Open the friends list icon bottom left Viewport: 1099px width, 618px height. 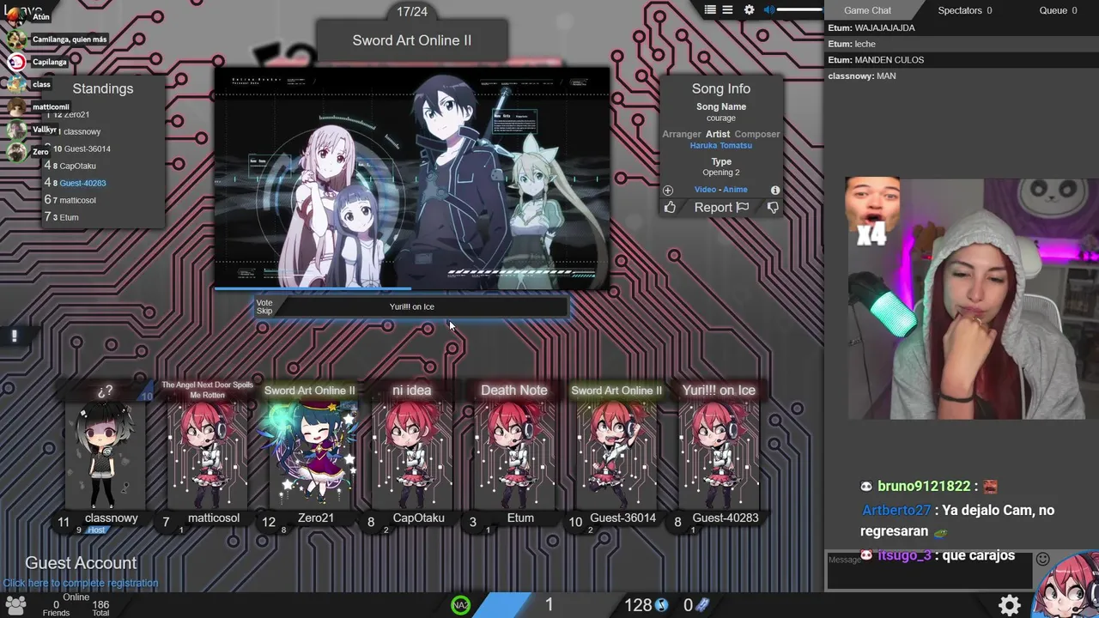coord(15,604)
